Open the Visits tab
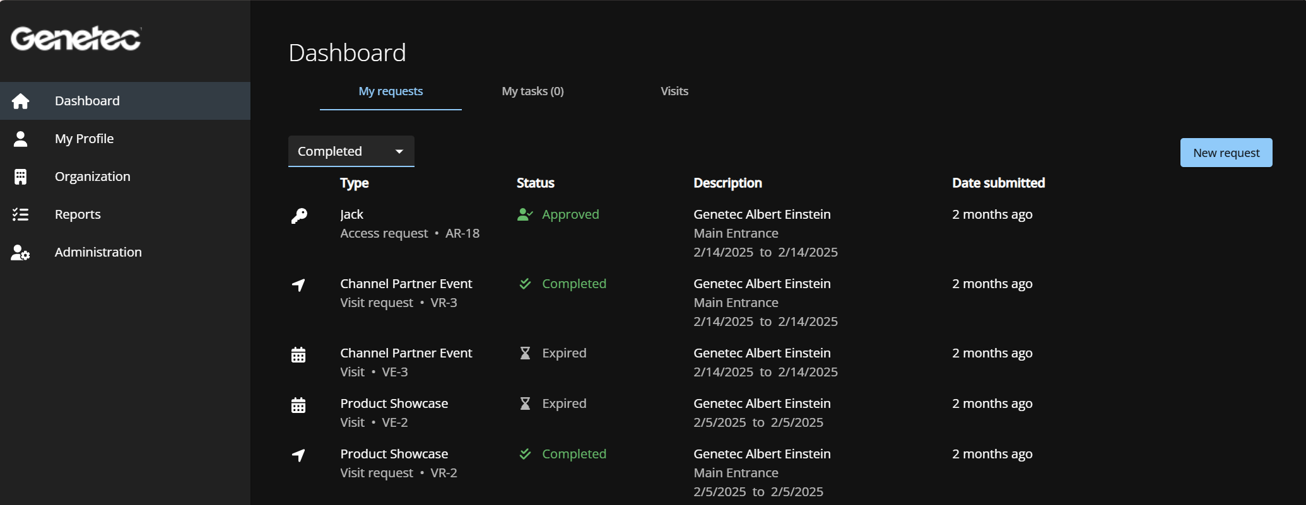1306x505 pixels. [x=674, y=91]
